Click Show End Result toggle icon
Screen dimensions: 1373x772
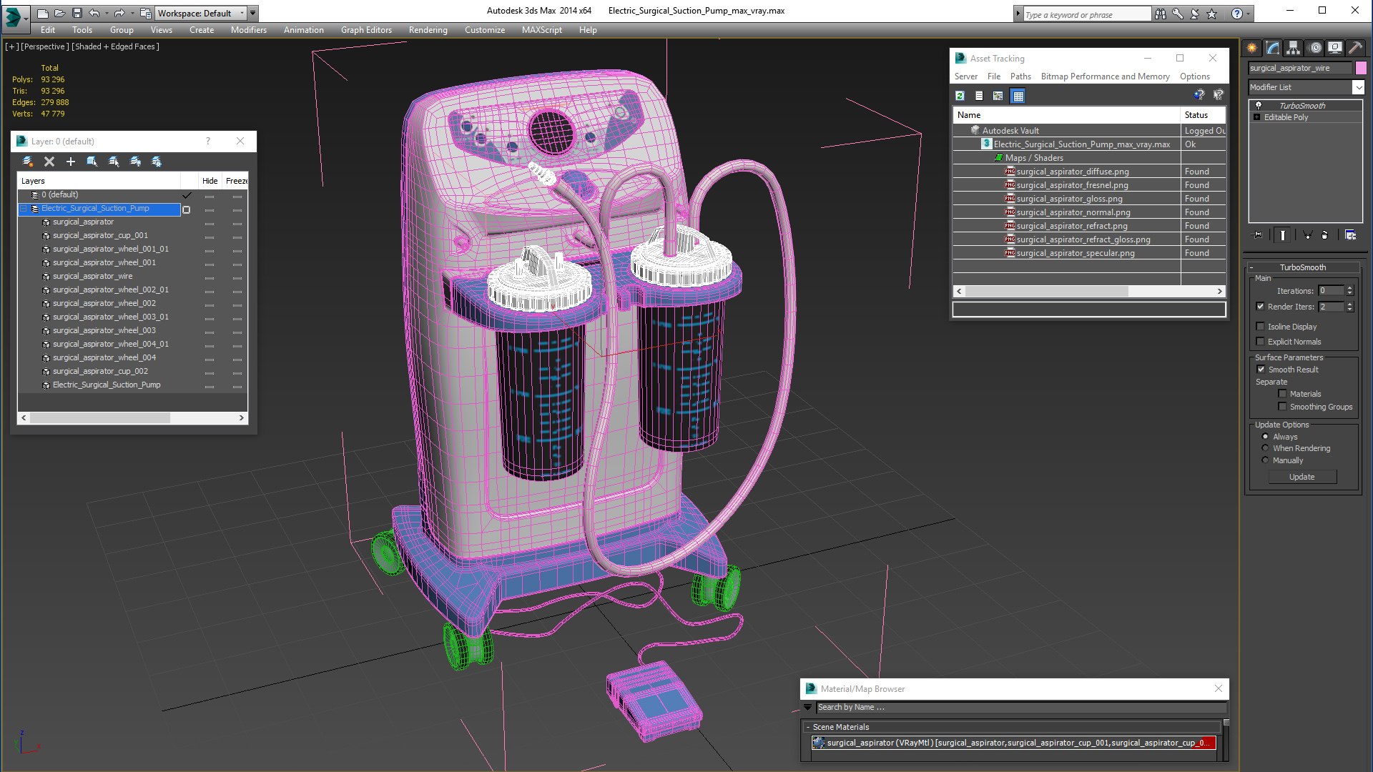coord(1283,234)
